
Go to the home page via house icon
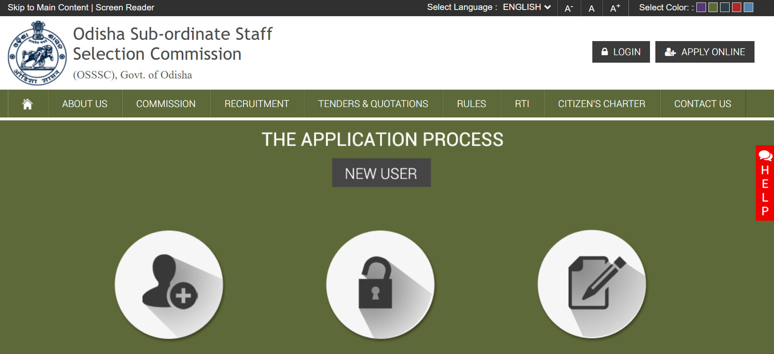[27, 104]
